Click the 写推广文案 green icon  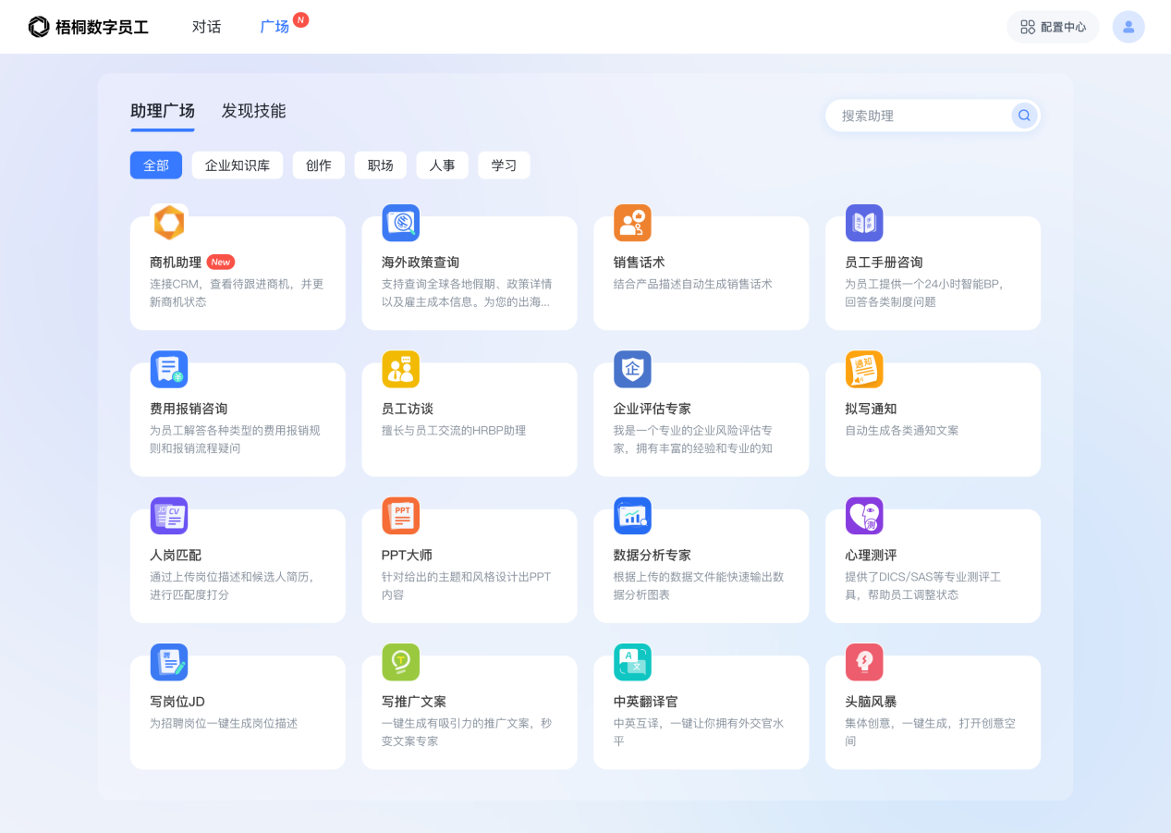coord(401,663)
